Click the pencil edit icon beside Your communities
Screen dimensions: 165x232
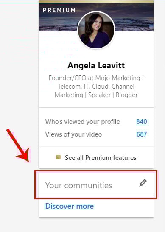[x=143, y=183]
